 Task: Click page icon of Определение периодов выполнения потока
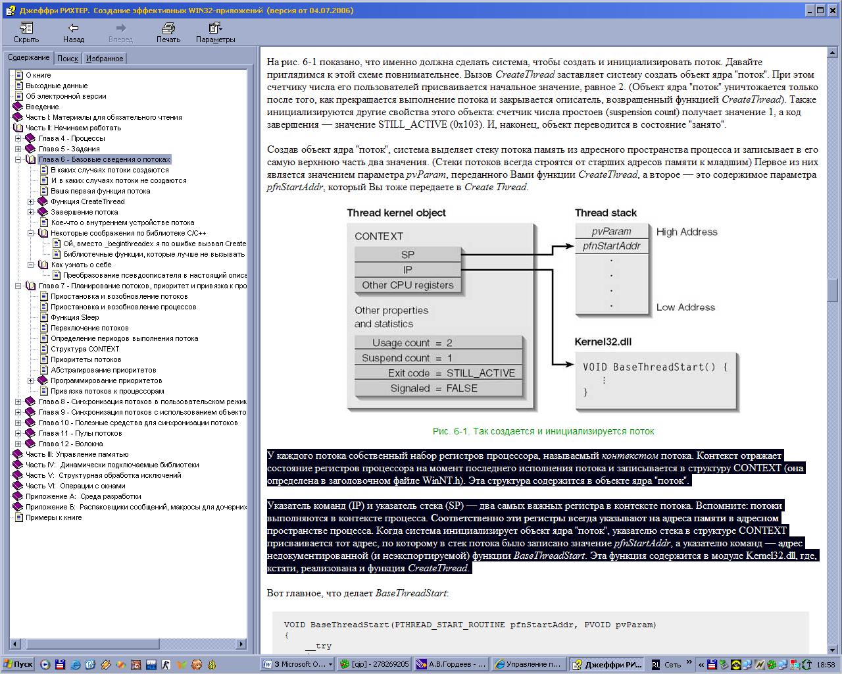(43, 338)
